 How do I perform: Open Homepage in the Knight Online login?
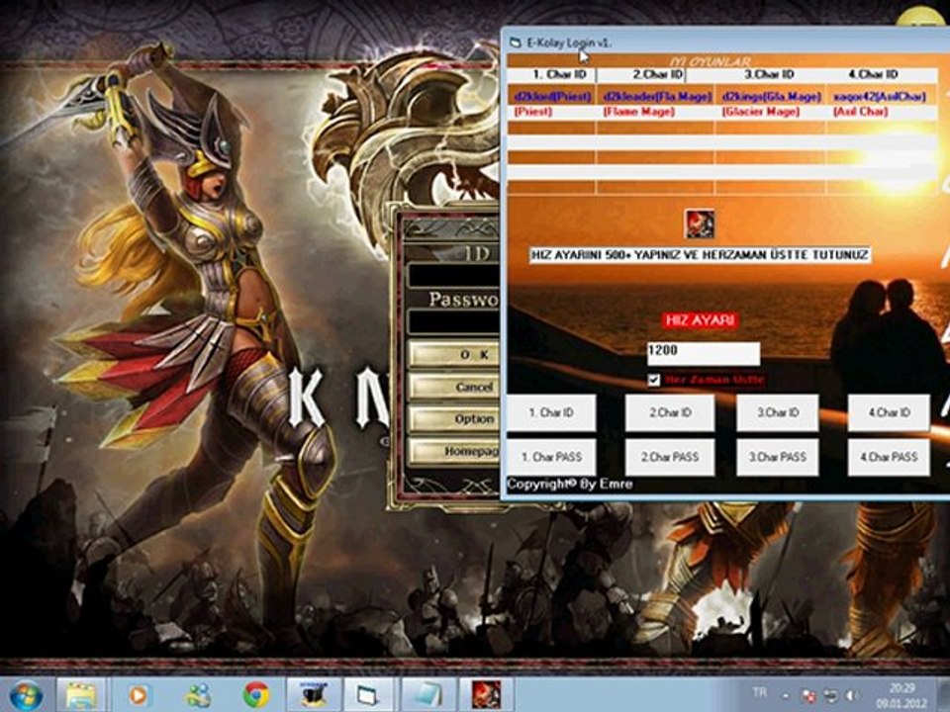point(454,452)
